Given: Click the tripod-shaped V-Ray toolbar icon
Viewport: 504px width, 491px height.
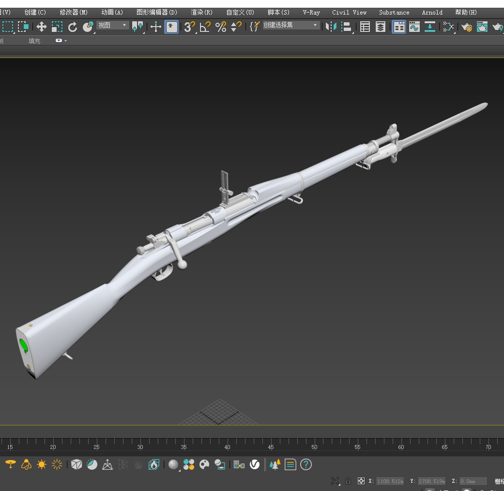Looking at the screenshot, I should pyautogui.click(x=107, y=464).
